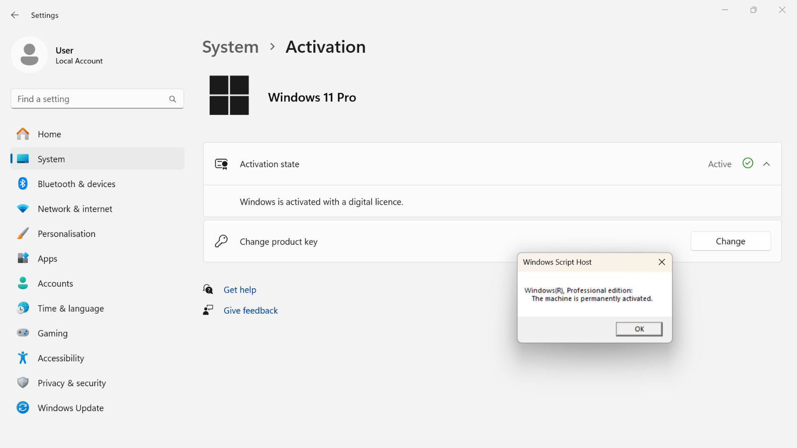
Task: Click the Windows 11 Pro edition label
Action: click(x=312, y=97)
